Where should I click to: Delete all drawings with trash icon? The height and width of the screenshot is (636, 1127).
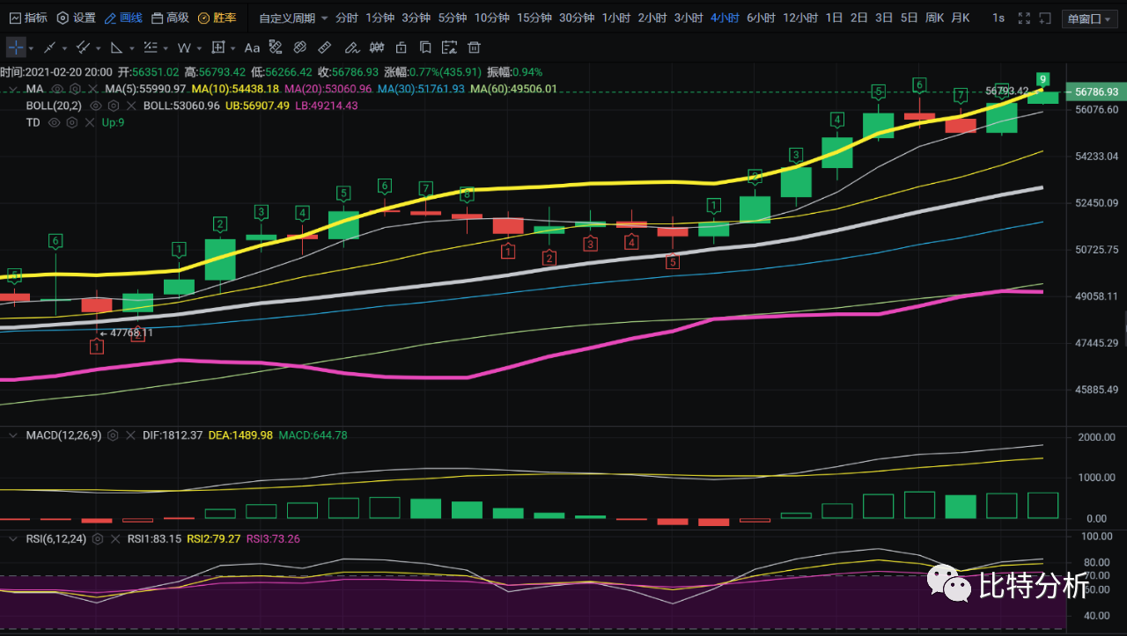coord(475,48)
